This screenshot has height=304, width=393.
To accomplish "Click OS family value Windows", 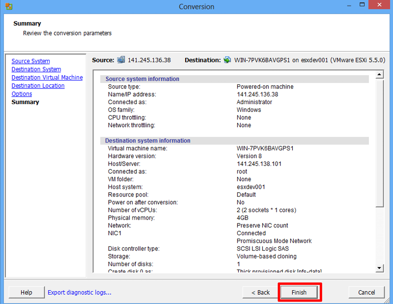I will coord(249,110).
